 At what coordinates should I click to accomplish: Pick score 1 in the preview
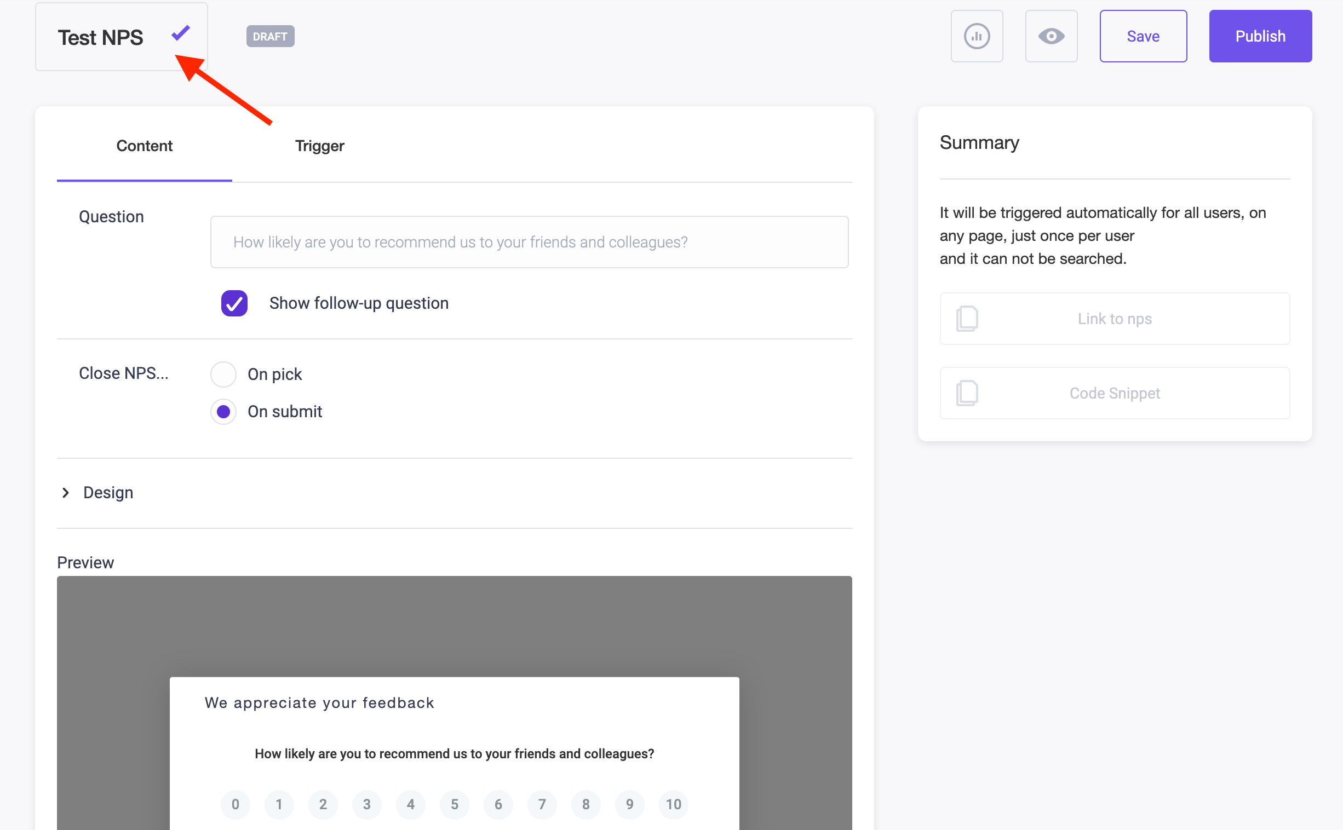tap(279, 804)
